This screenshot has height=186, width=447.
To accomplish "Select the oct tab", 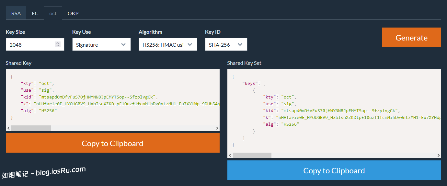I will coord(53,13).
